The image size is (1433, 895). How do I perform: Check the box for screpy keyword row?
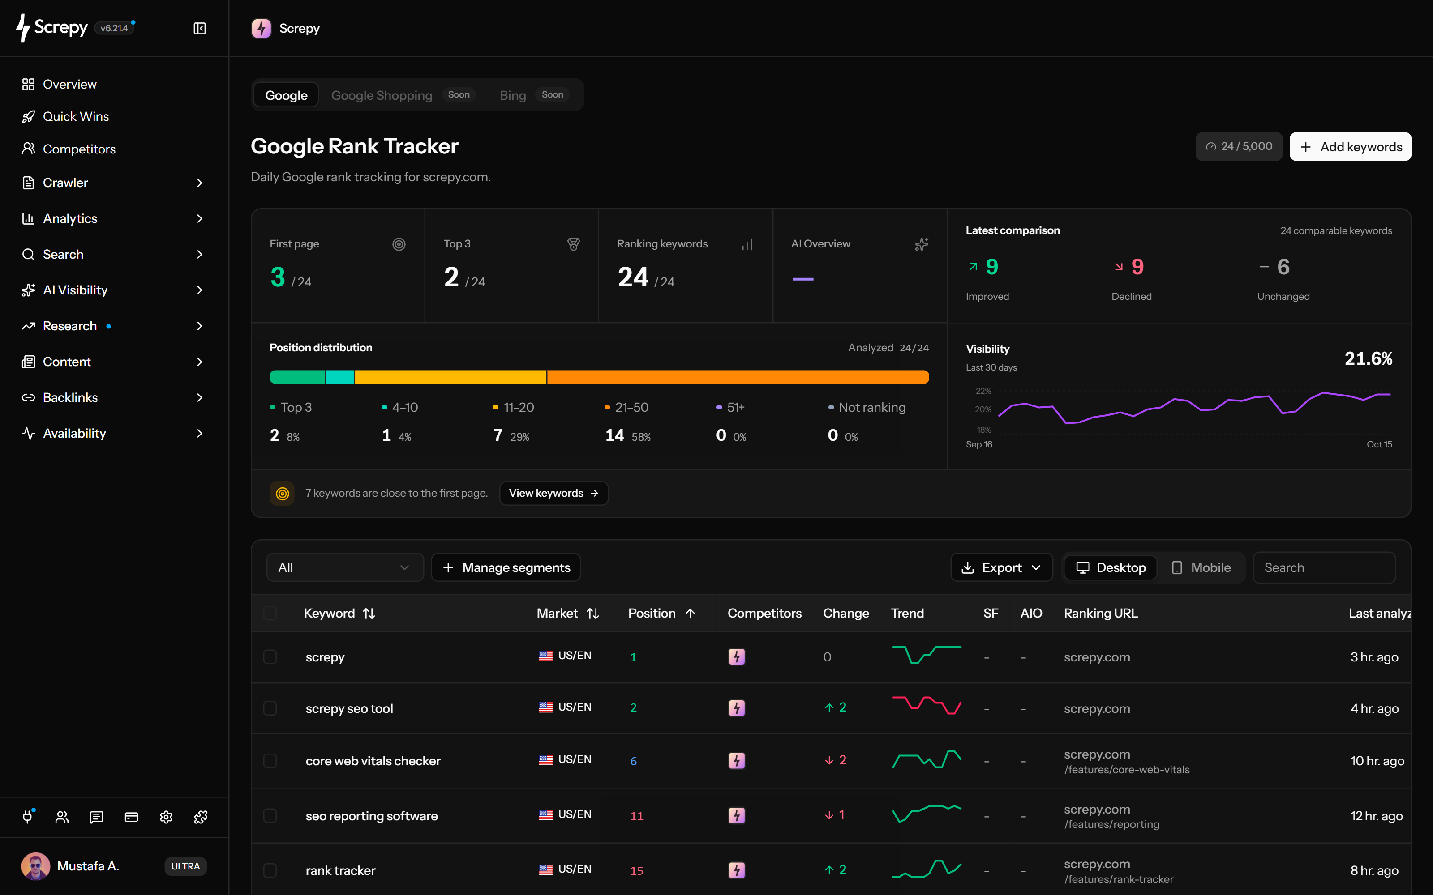(x=270, y=657)
